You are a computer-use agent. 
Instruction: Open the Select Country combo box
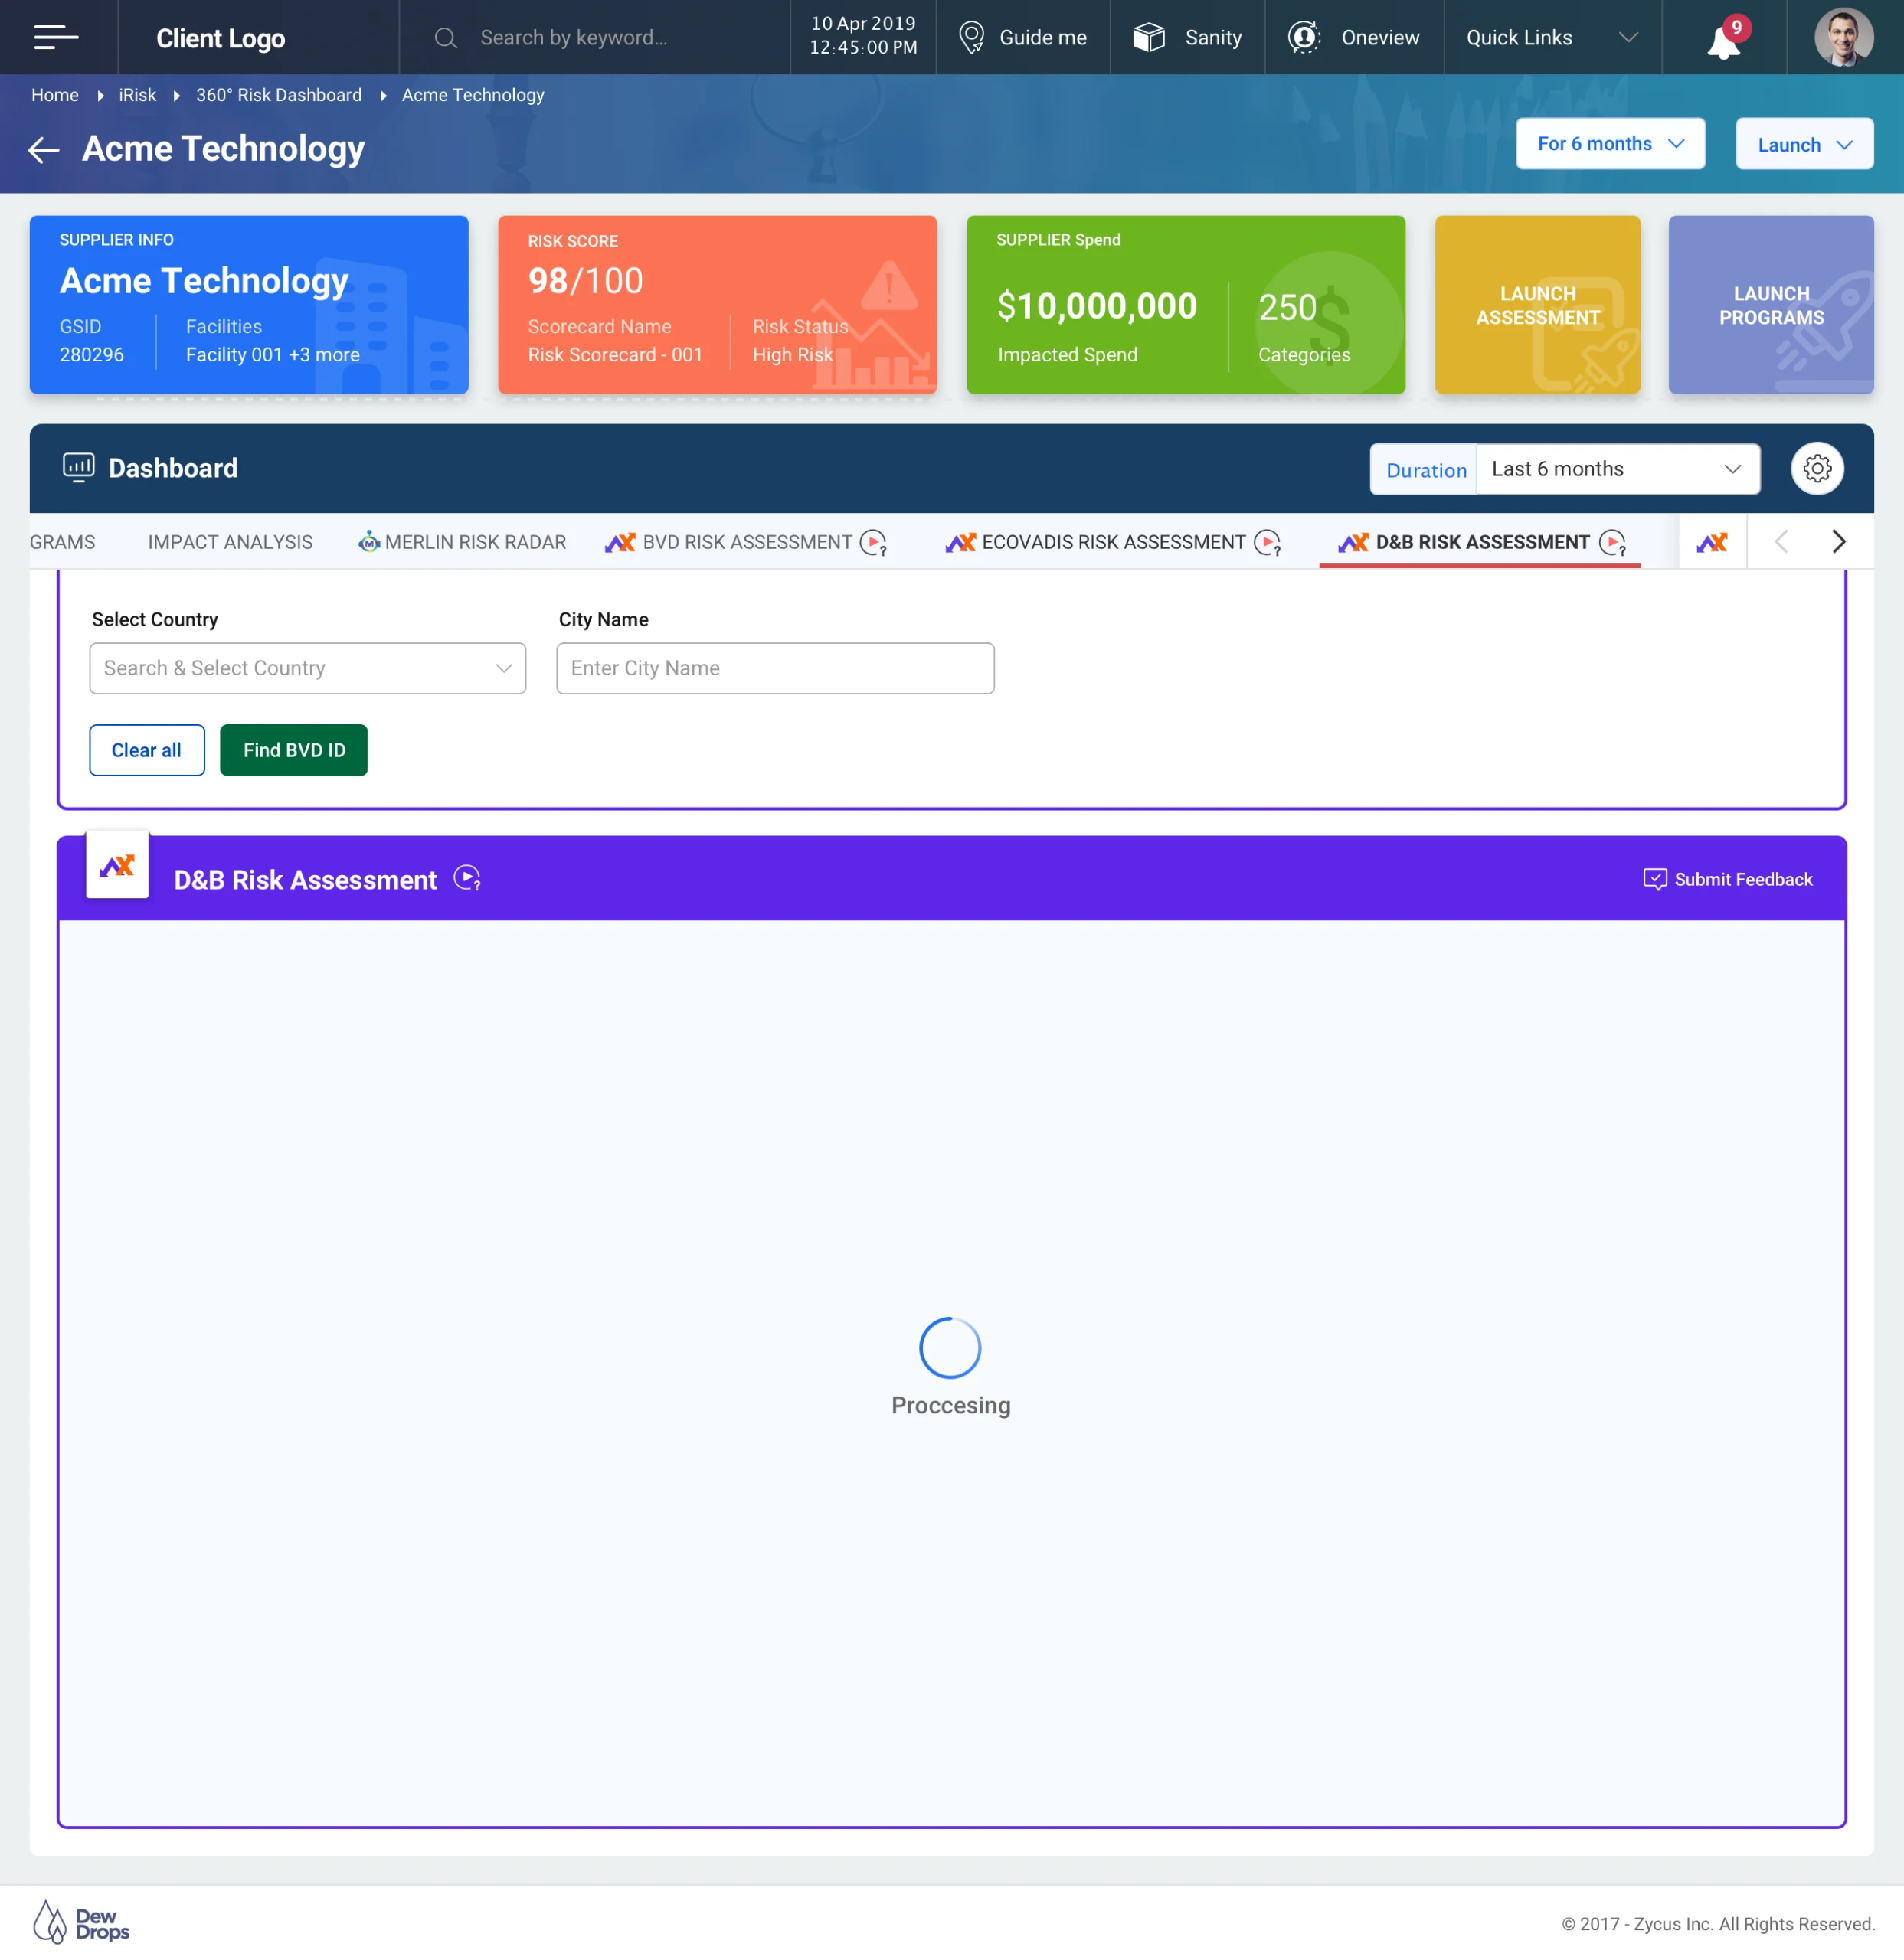307,668
